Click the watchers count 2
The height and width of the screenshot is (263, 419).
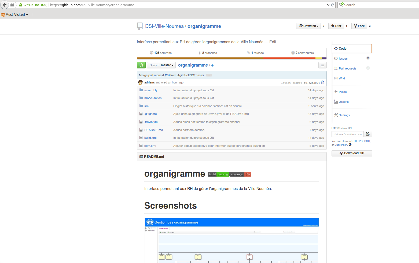coord(323,26)
